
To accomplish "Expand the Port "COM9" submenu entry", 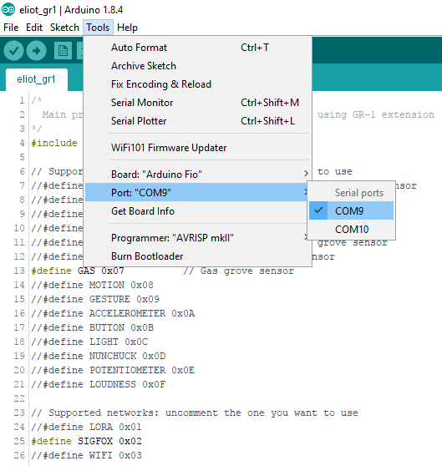I will pos(196,193).
